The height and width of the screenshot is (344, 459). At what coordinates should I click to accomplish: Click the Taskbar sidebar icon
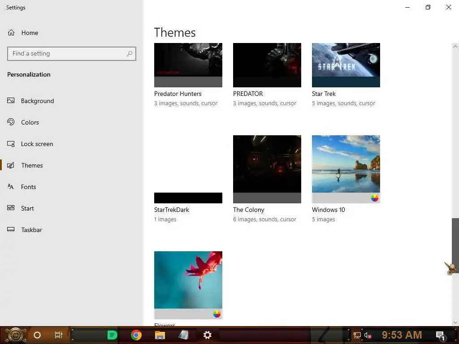click(x=11, y=229)
